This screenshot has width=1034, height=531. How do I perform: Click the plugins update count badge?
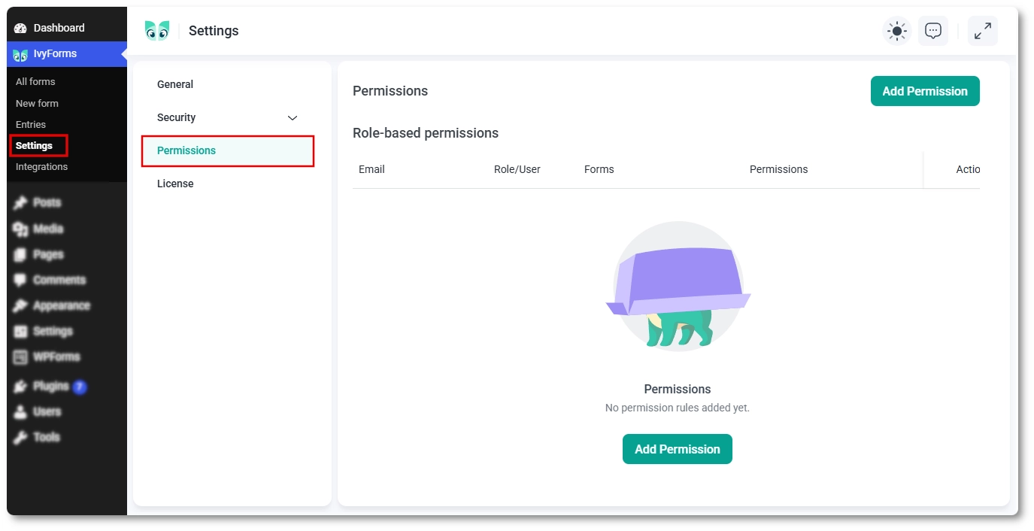pos(80,387)
